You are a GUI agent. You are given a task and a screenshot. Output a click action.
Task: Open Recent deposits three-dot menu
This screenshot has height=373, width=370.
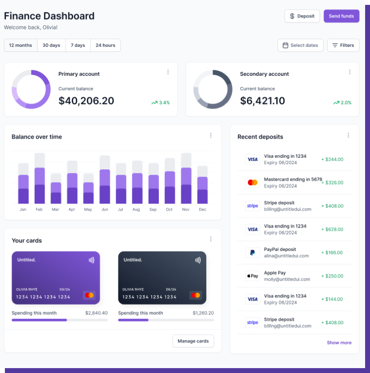click(x=348, y=136)
